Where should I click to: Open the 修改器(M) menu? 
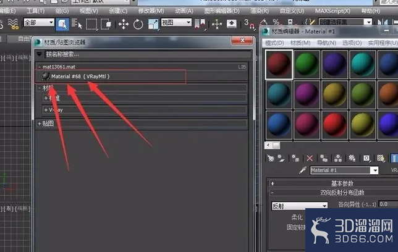pos(151,11)
